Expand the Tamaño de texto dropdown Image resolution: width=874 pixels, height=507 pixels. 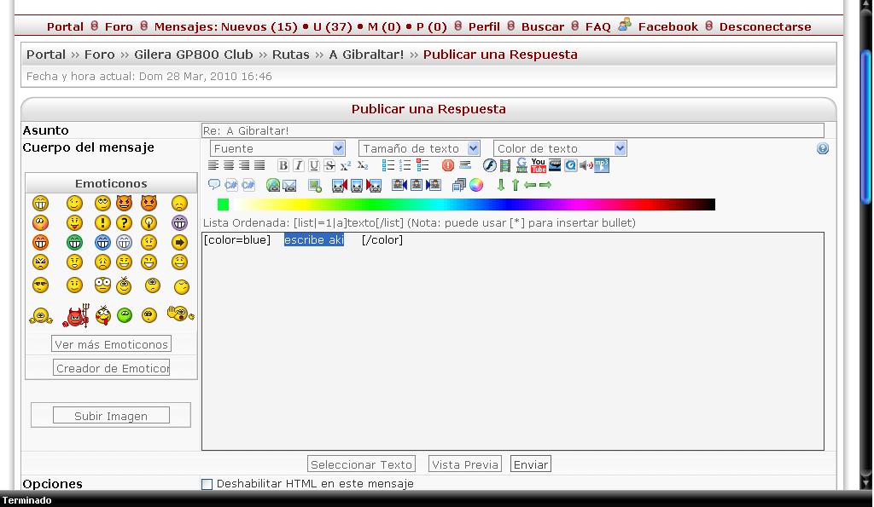pyautogui.click(x=419, y=148)
